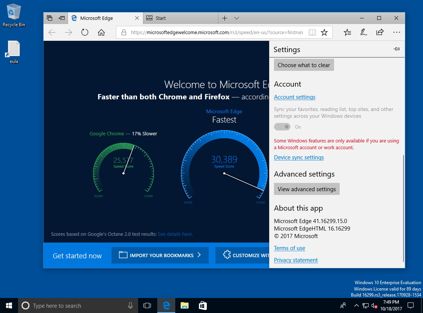Open Account settings link
Image resolution: width=423 pixels, height=313 pixels.
pyautogui.click(x=295, y=97)
